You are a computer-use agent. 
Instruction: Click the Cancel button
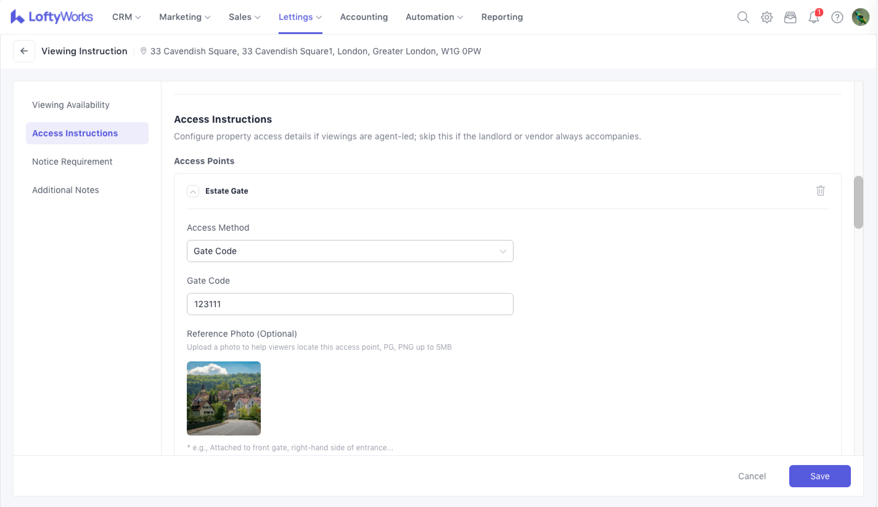[x=752, y=476]
